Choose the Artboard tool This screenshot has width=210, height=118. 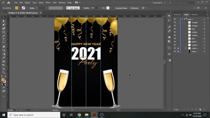coord(4,69)
